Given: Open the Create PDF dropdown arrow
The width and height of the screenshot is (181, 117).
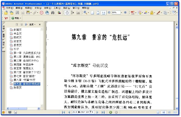Looking at the screenshot, I should pos(135,13).
